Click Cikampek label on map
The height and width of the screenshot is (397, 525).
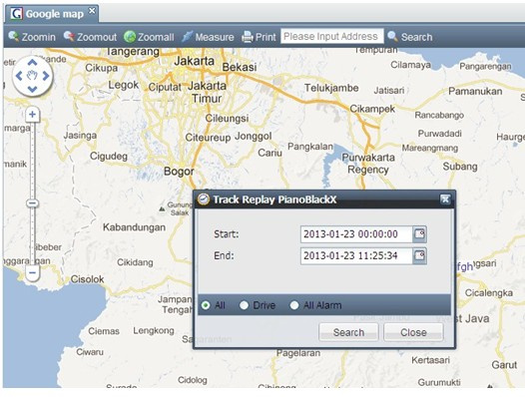tap(372, 109)
